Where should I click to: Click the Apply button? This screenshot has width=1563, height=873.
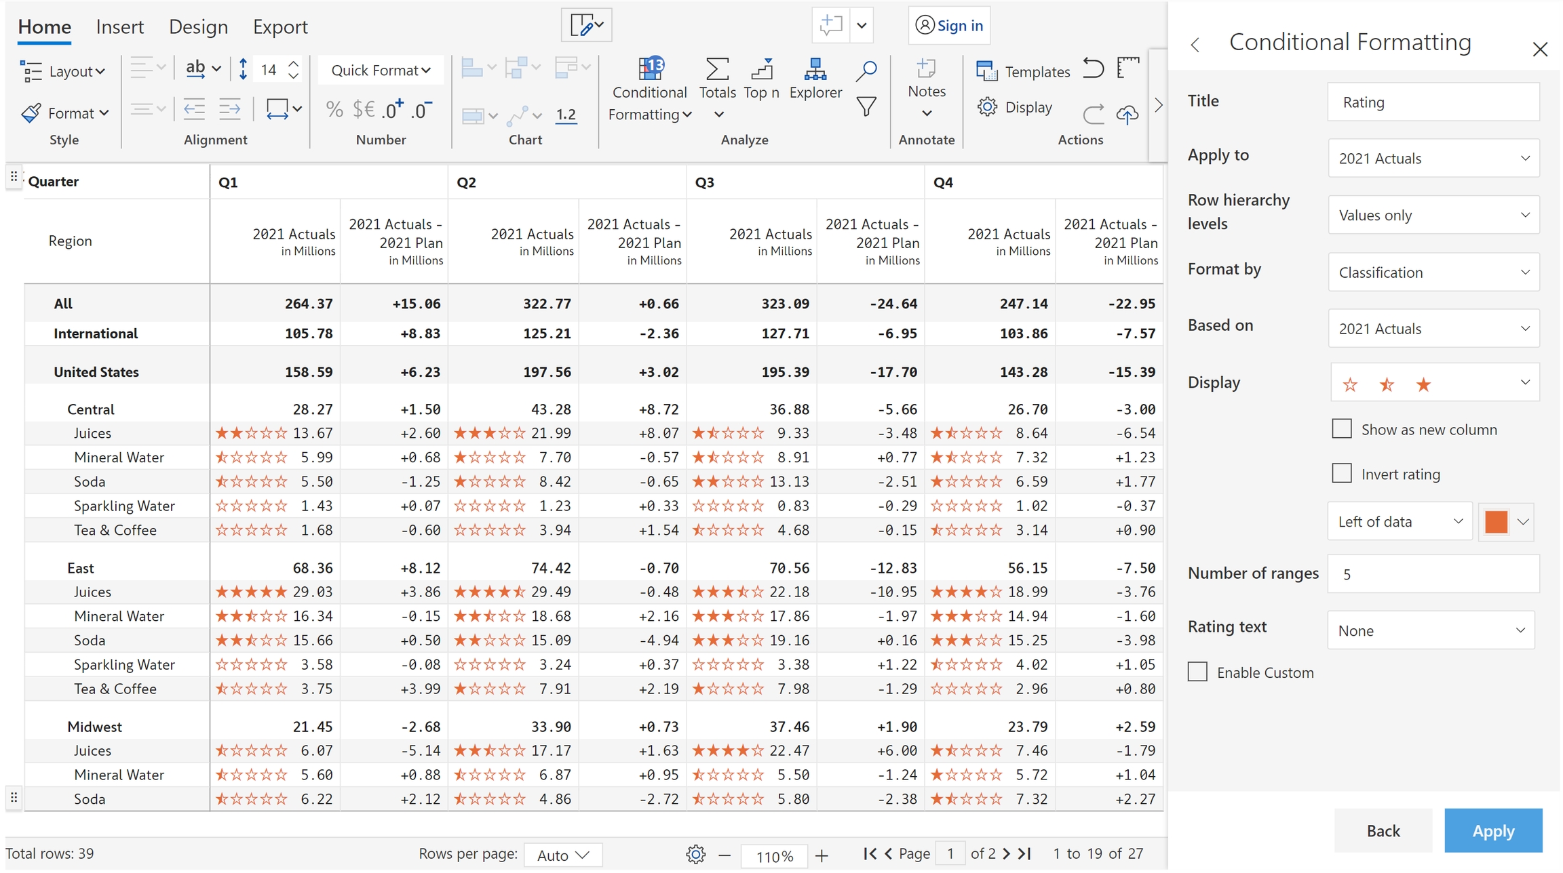coord(1492,830)
